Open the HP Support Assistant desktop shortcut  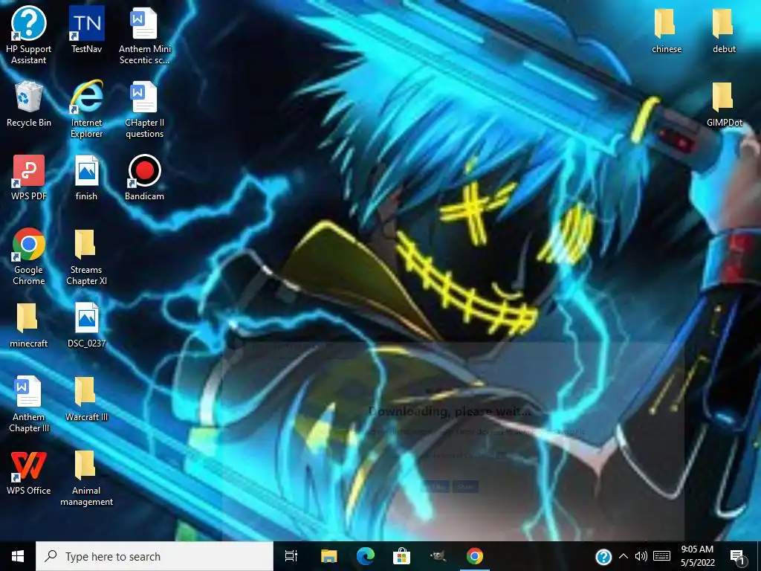pos(29,35)
